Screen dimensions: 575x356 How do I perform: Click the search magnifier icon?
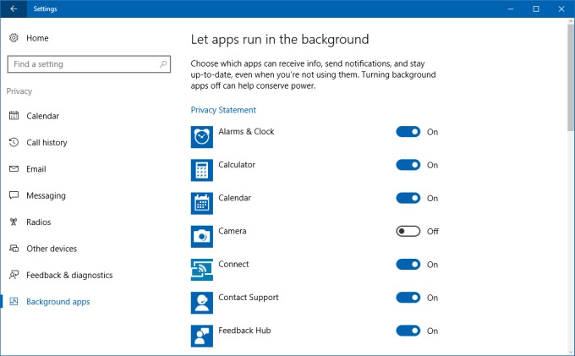[163, 64]
